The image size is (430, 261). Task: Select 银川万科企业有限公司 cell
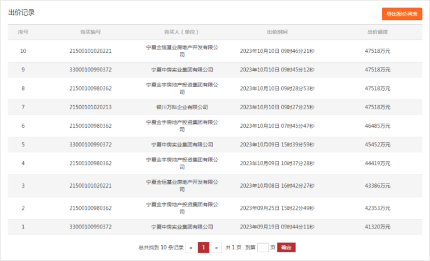tap(182, 107)
